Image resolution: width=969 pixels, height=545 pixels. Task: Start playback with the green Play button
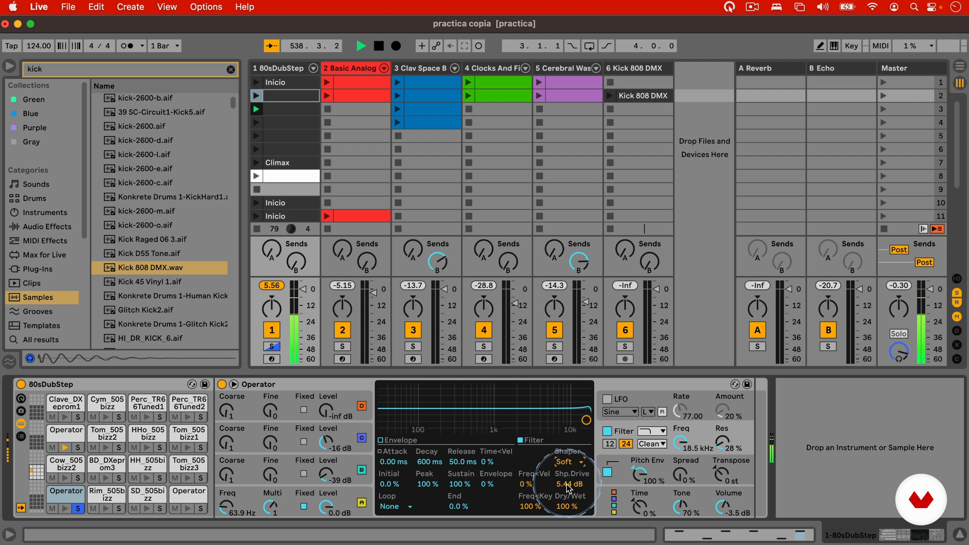[x=361, y=46]
